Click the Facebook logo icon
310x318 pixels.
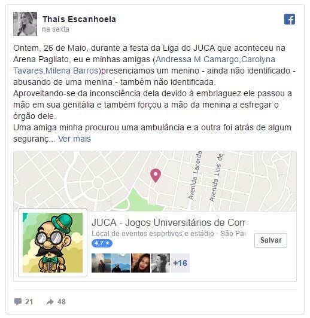pyautogui.click(x=290, y=19)
